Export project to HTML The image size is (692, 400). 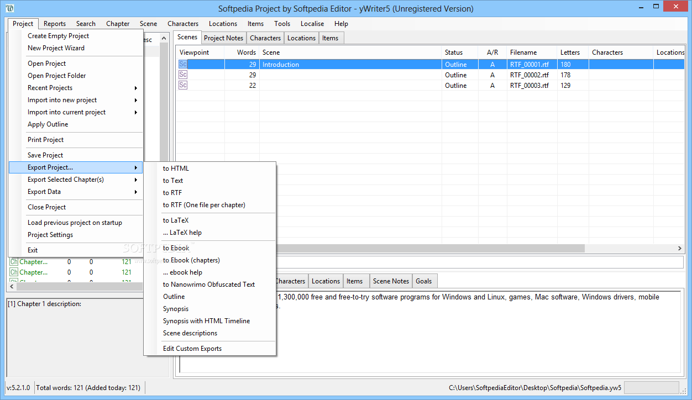pos(210,169)
